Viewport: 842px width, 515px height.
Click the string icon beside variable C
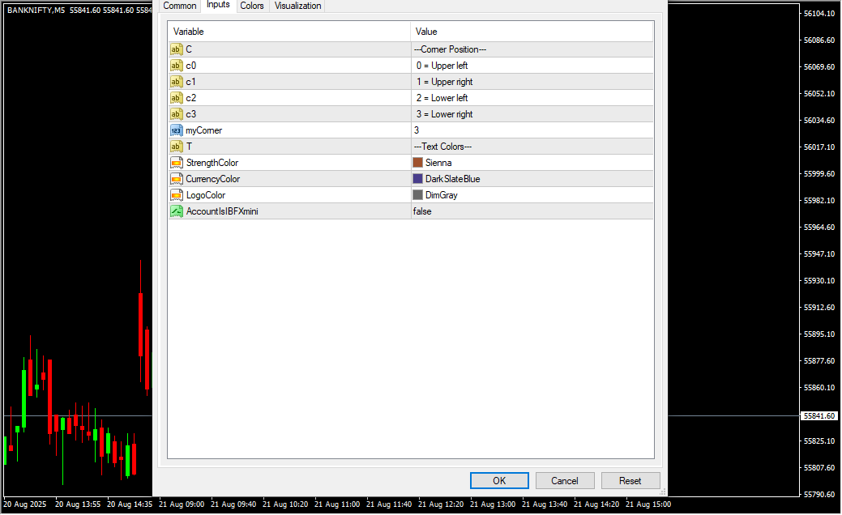[176, 49]
